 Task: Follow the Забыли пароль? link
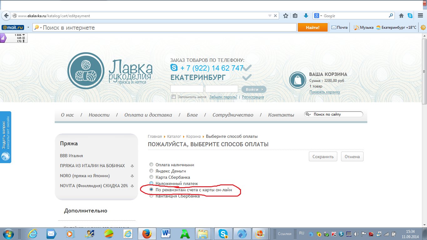coord(223,97)
